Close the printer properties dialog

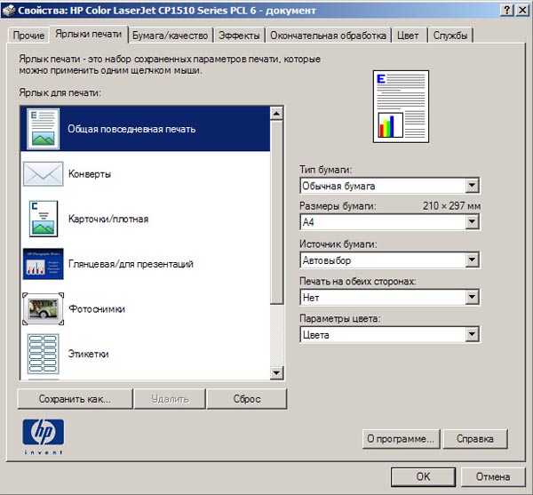(x=521, y=10)
